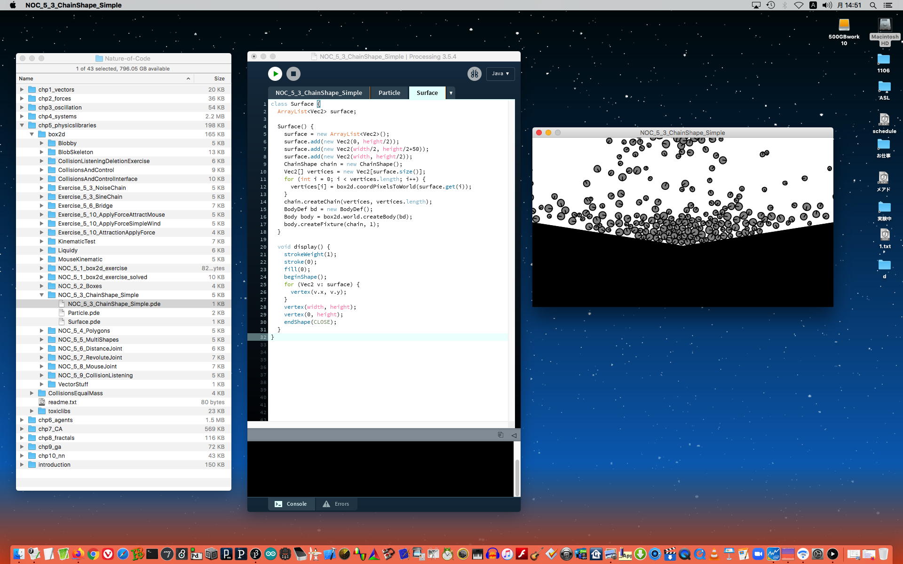Select the Surface.pde file
The height and width of the screenshot is (564, 903).
coord(84,322)
